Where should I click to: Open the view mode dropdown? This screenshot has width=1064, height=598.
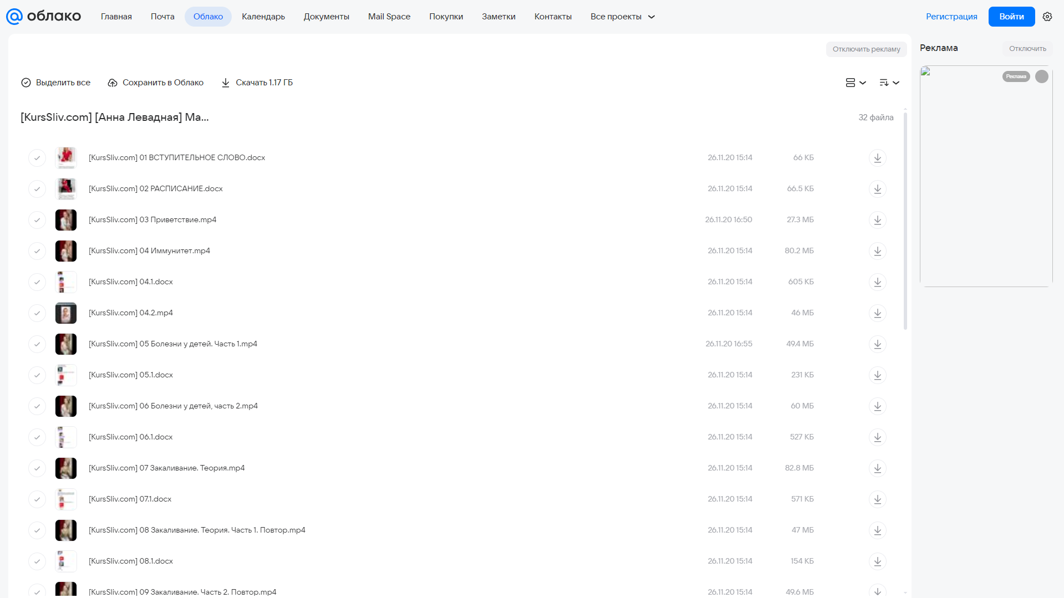(856, 83)
